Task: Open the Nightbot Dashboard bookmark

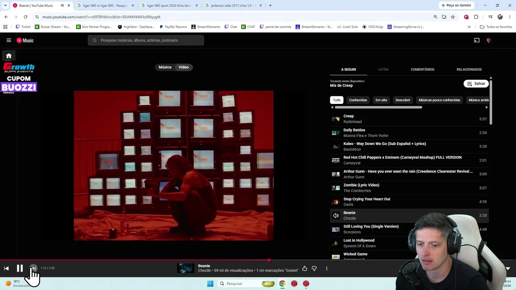Action: (x=136, y=27)
